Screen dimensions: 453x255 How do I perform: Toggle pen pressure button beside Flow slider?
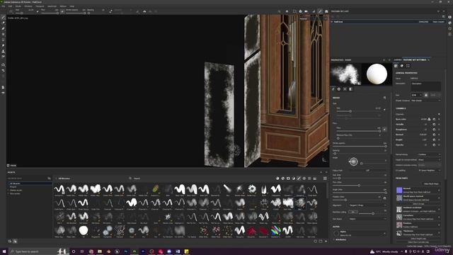click(384, 129)
